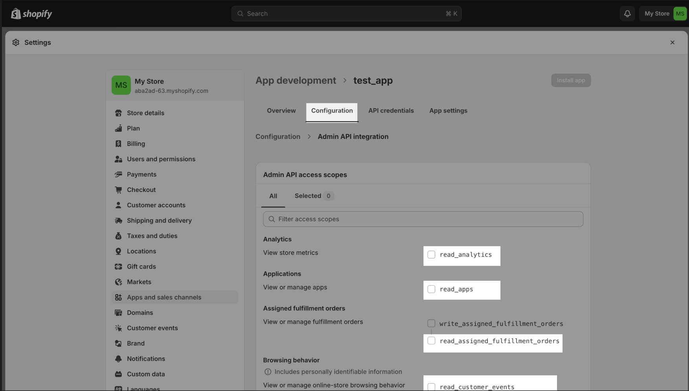Click the Shipping and delivery truck icon
689x391 pixels.
coord(118,221)
